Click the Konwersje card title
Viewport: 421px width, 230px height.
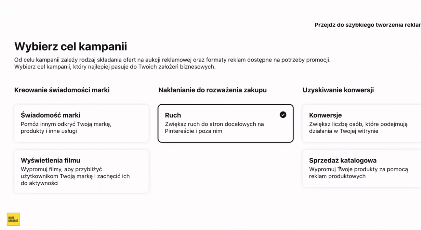click(325, 115)
